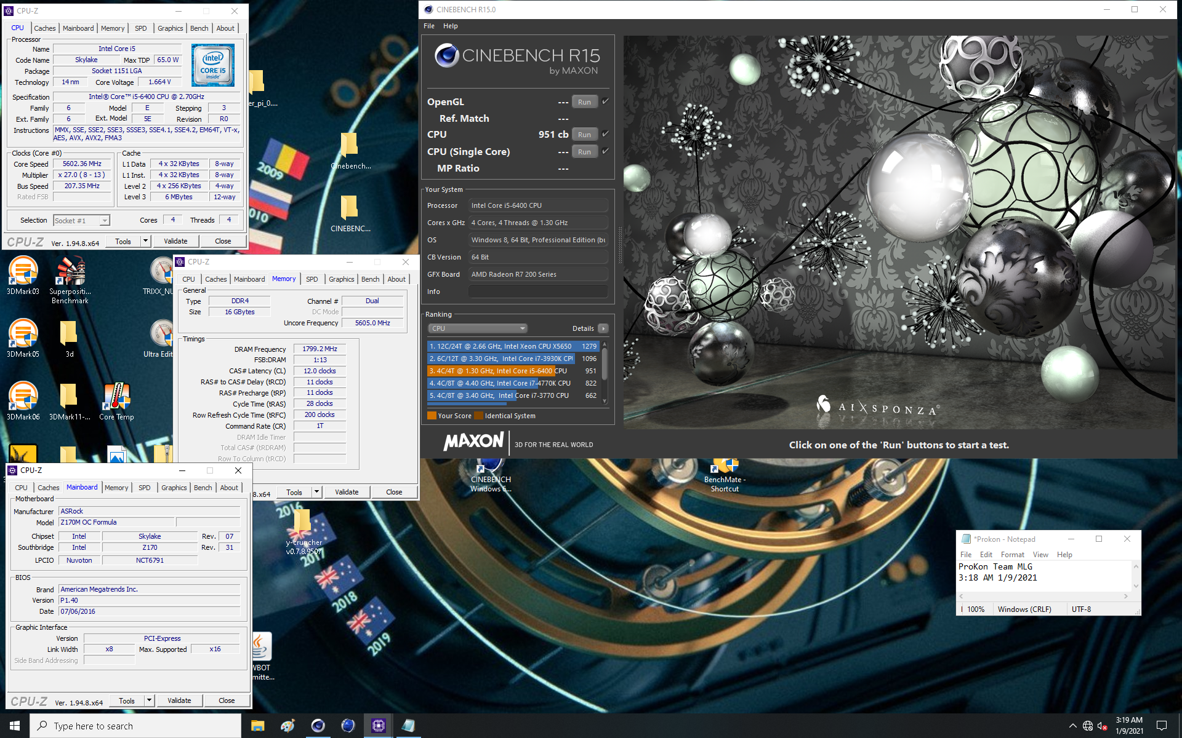Click the network tray icon

tap(1088, 726)
